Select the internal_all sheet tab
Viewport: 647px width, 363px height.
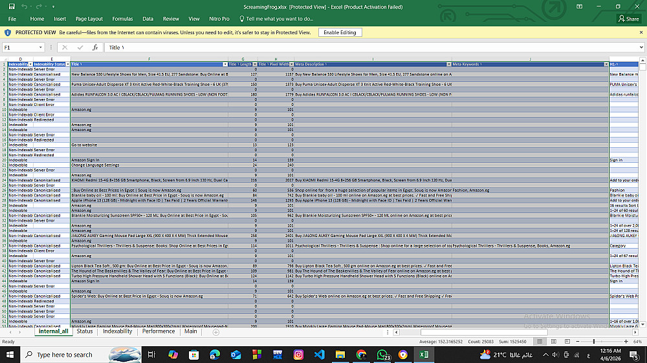coord(54,331)
